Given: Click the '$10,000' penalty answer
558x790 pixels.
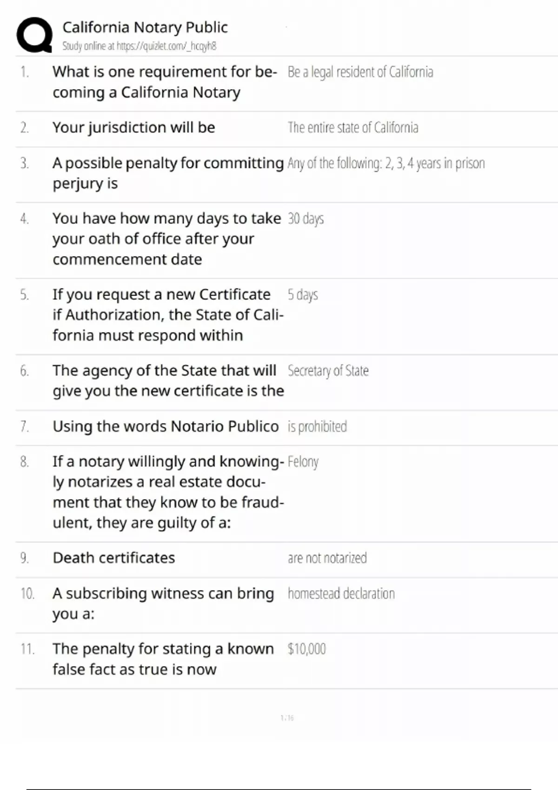Looking at the screenshot, I should 306,649.
